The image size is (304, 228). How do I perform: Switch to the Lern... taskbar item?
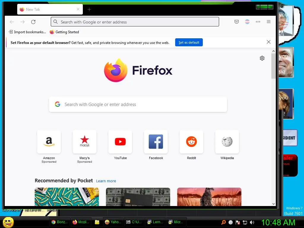[155, 222]
